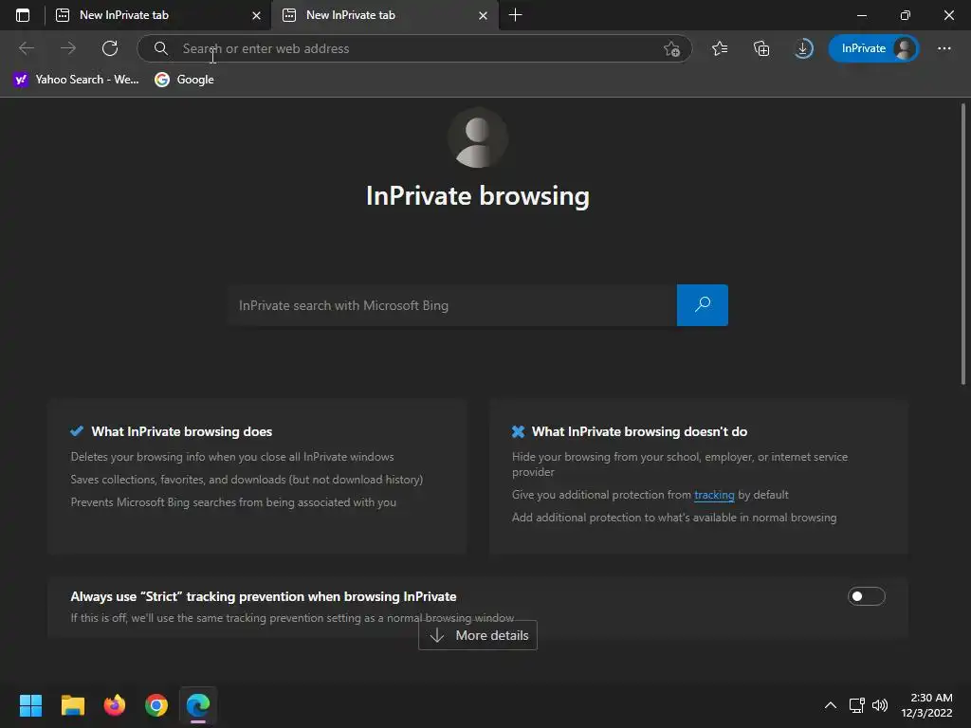Click the forward navigation arrow
This screenshot has height=728, width=971.
tap(68, 48)
